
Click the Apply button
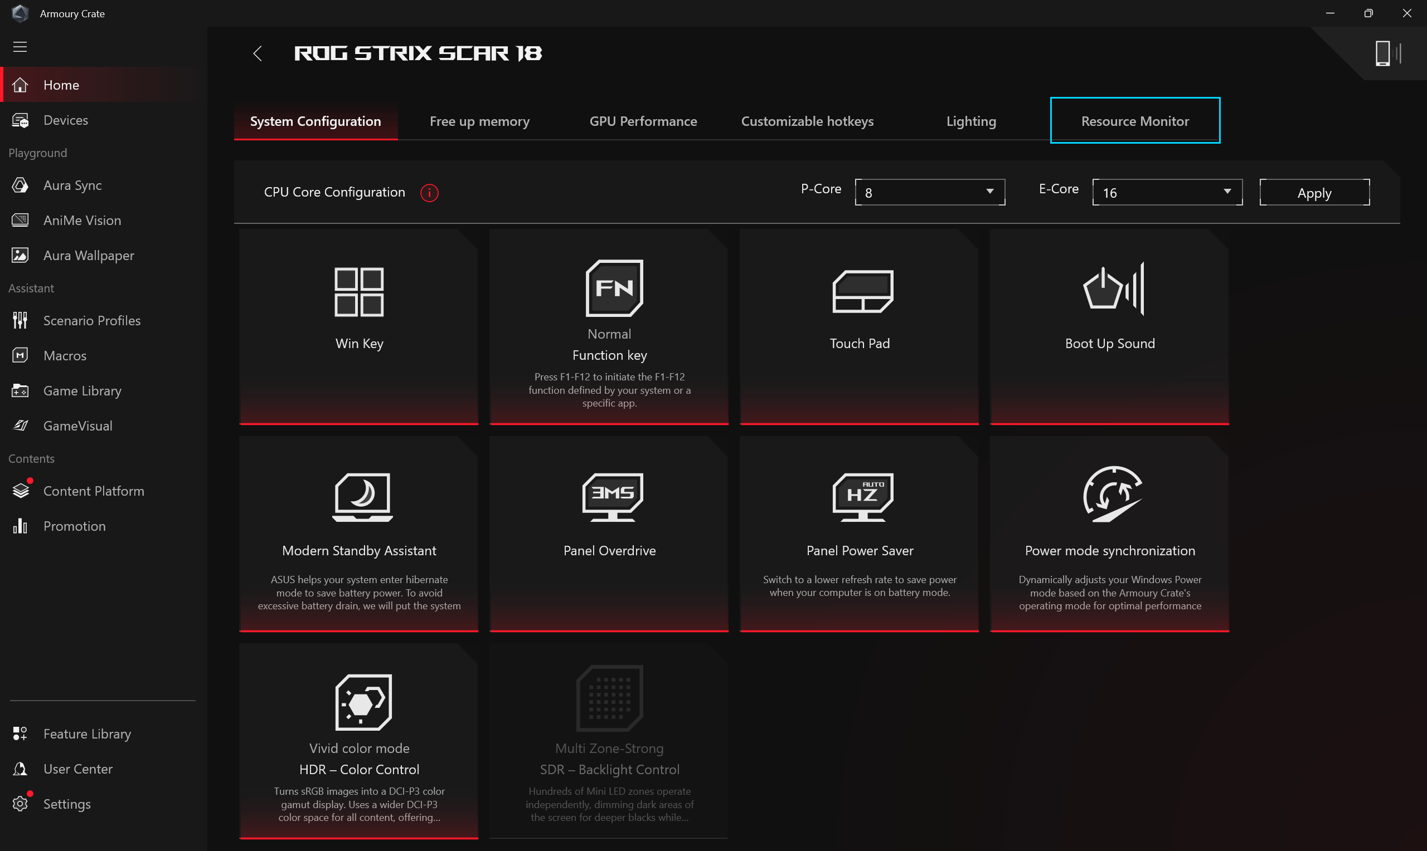pyautogui.click(x=1314, y=193)
